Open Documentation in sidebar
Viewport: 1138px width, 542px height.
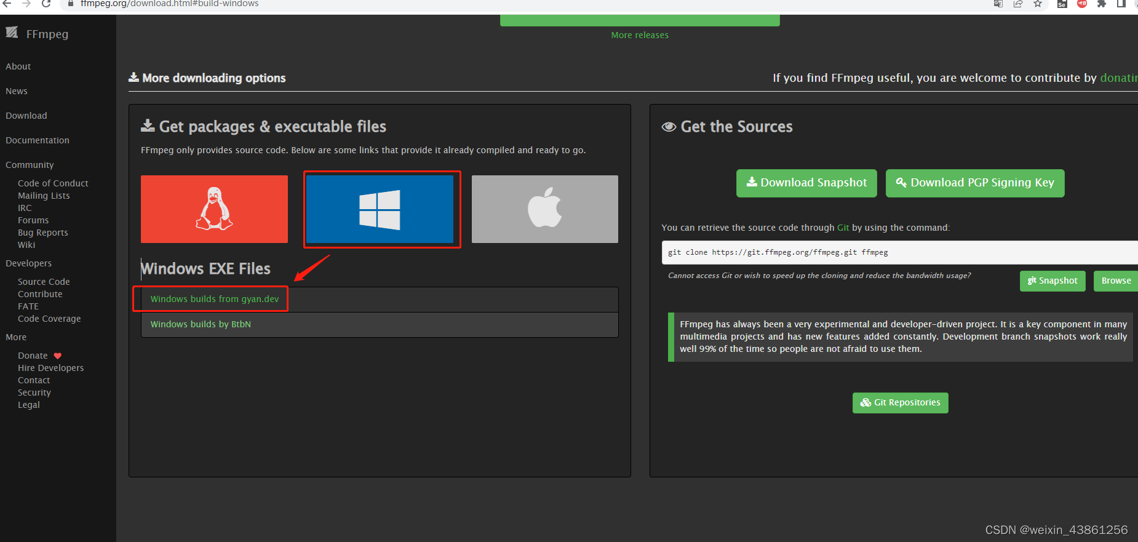click(38, 140)
